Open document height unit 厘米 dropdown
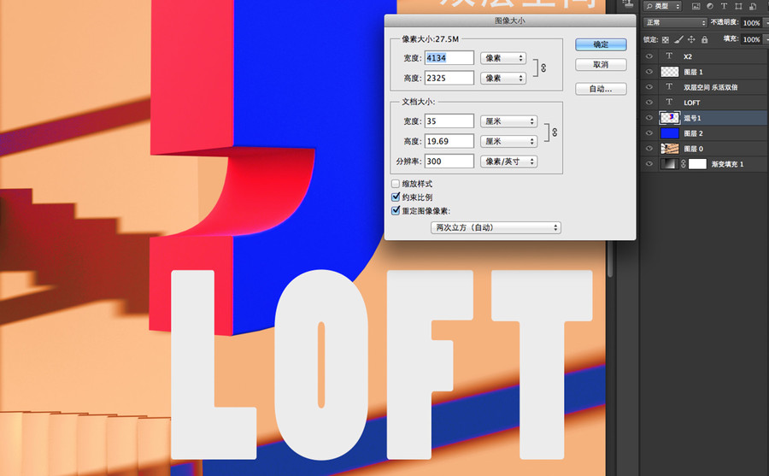769x476 pixels. pos(508,141)
